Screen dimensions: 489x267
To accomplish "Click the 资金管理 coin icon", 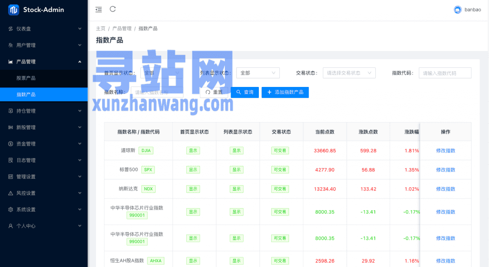I will pos(11,144).
